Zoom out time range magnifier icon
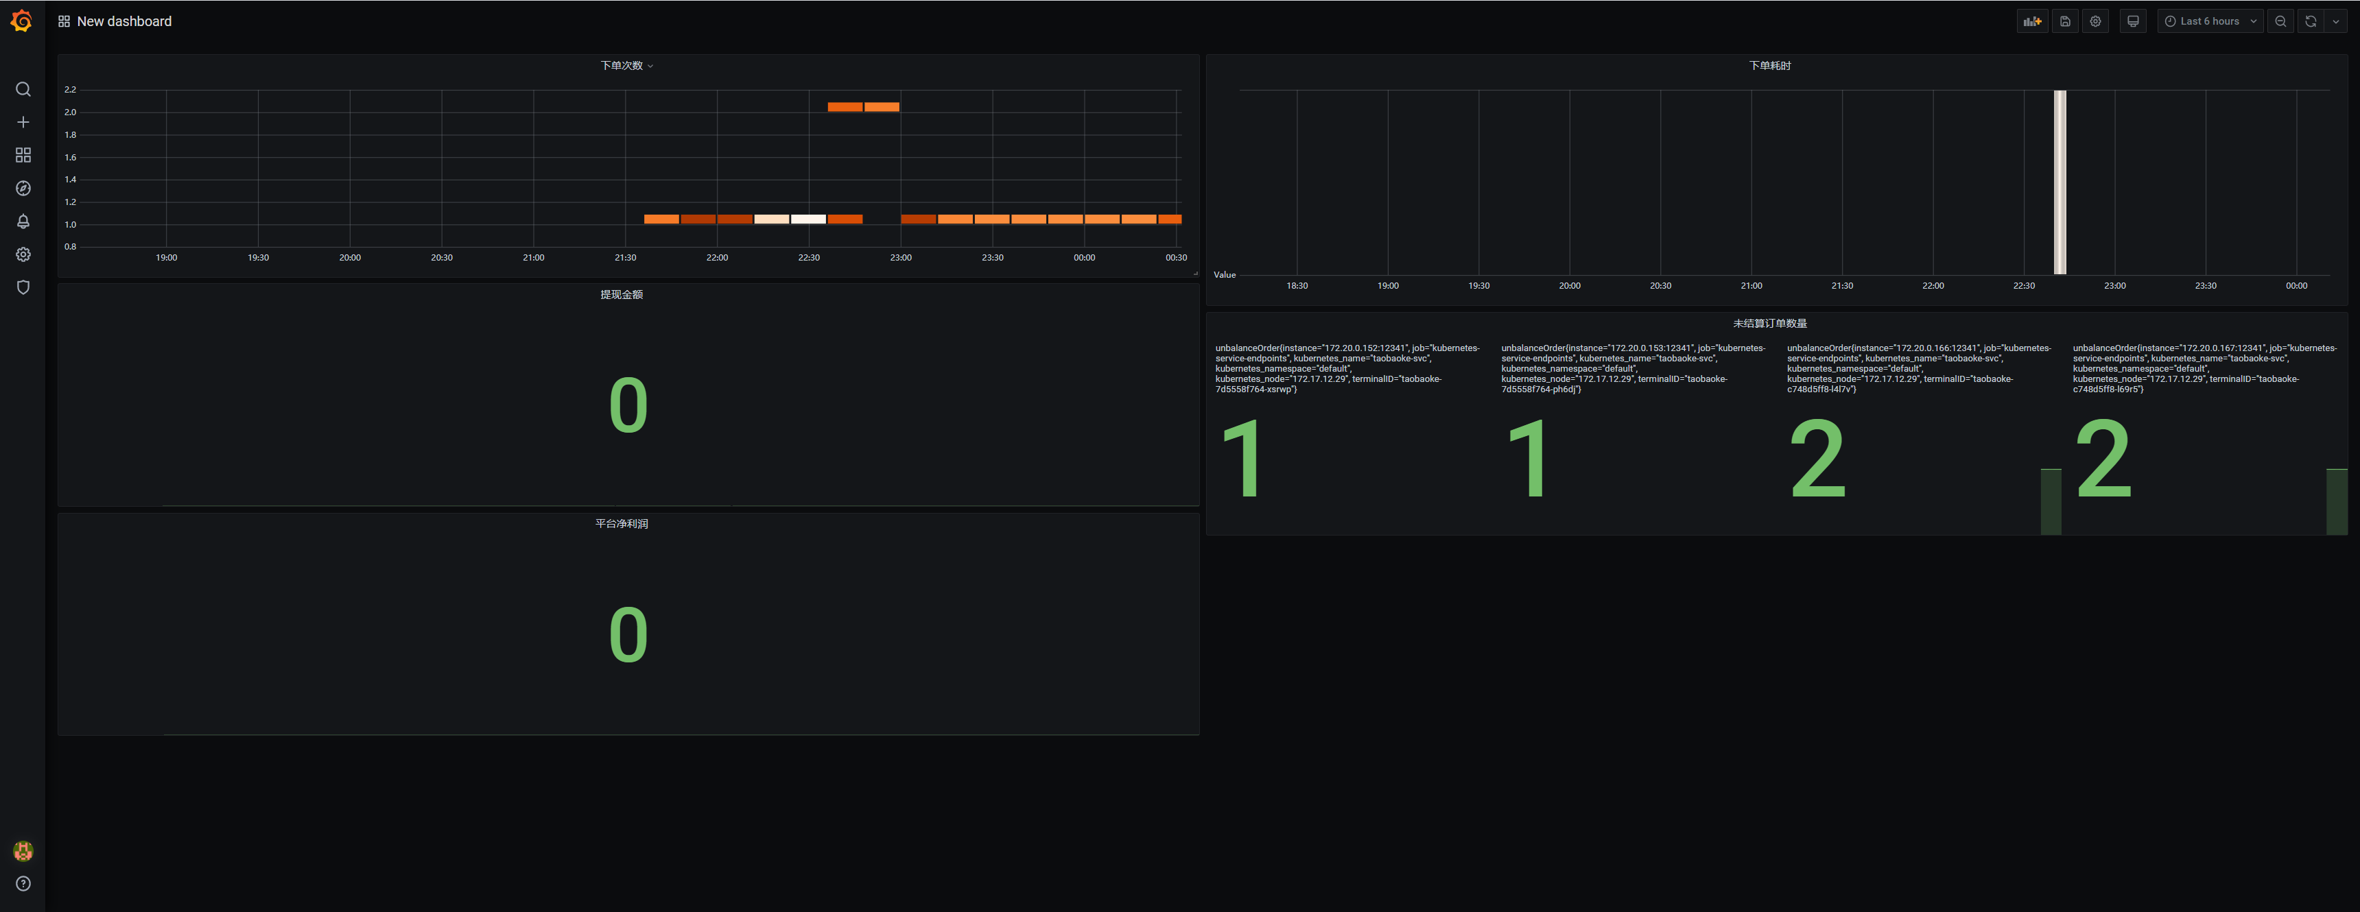 point(2280,21)
